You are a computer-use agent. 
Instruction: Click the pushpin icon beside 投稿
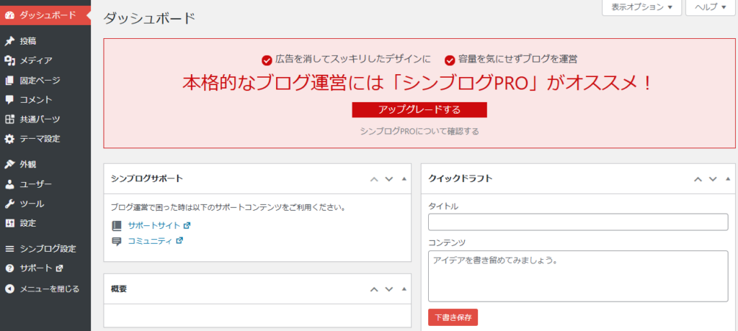tap(9, 41)
